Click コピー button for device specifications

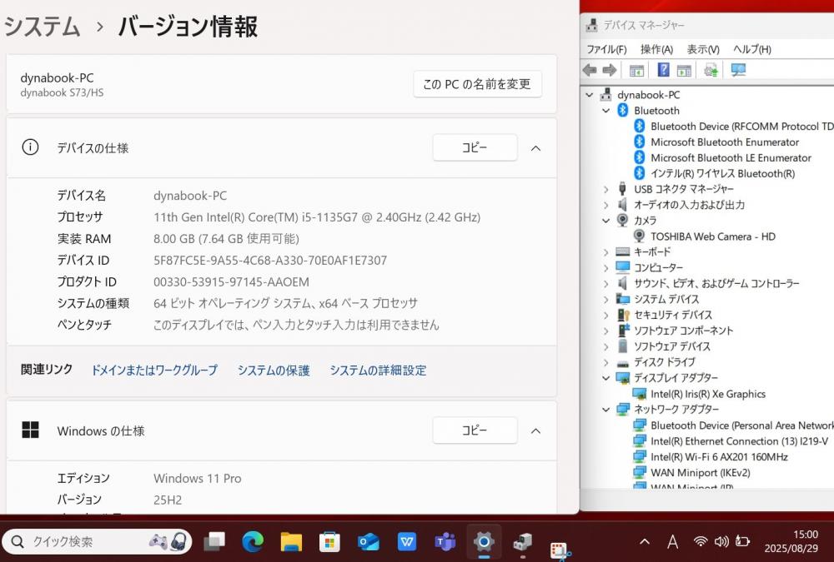tap(475, 148)
